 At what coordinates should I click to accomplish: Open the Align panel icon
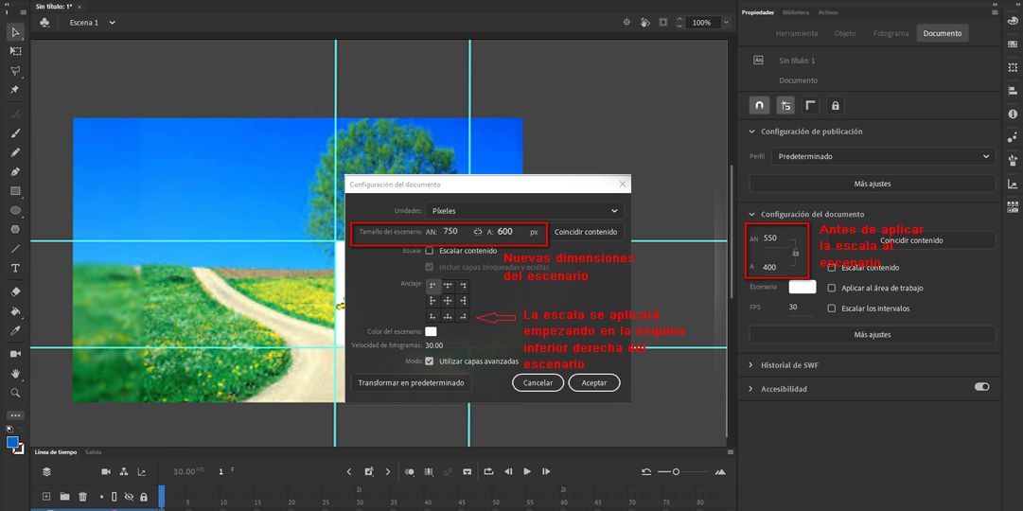tap(1012, 91)
